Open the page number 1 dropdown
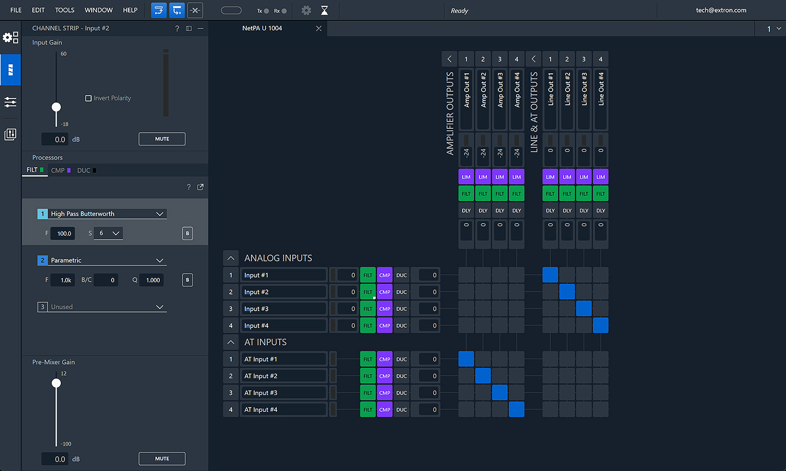The width and height of the screenshot is (786, 471). pos(774,29)
